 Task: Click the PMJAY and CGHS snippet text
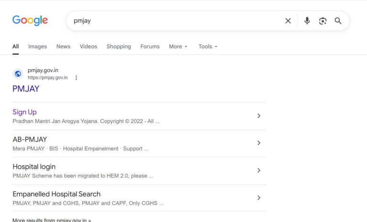(x=88, y=203)
